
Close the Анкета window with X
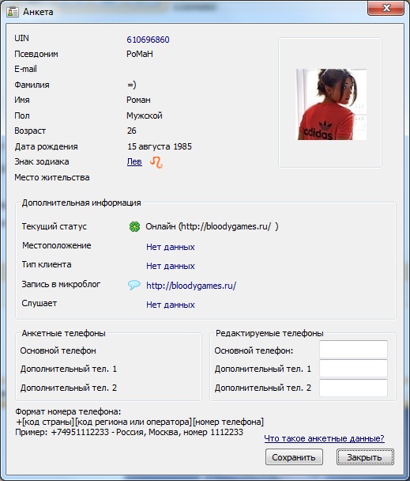[x=386, y=8]
